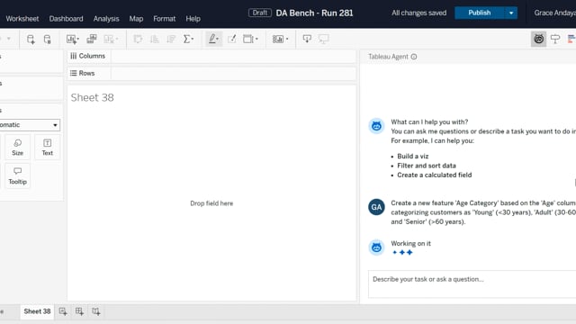
Task: Click the New Dashboard tab icon
Action: pyautogui.click(x=79, y=311)
